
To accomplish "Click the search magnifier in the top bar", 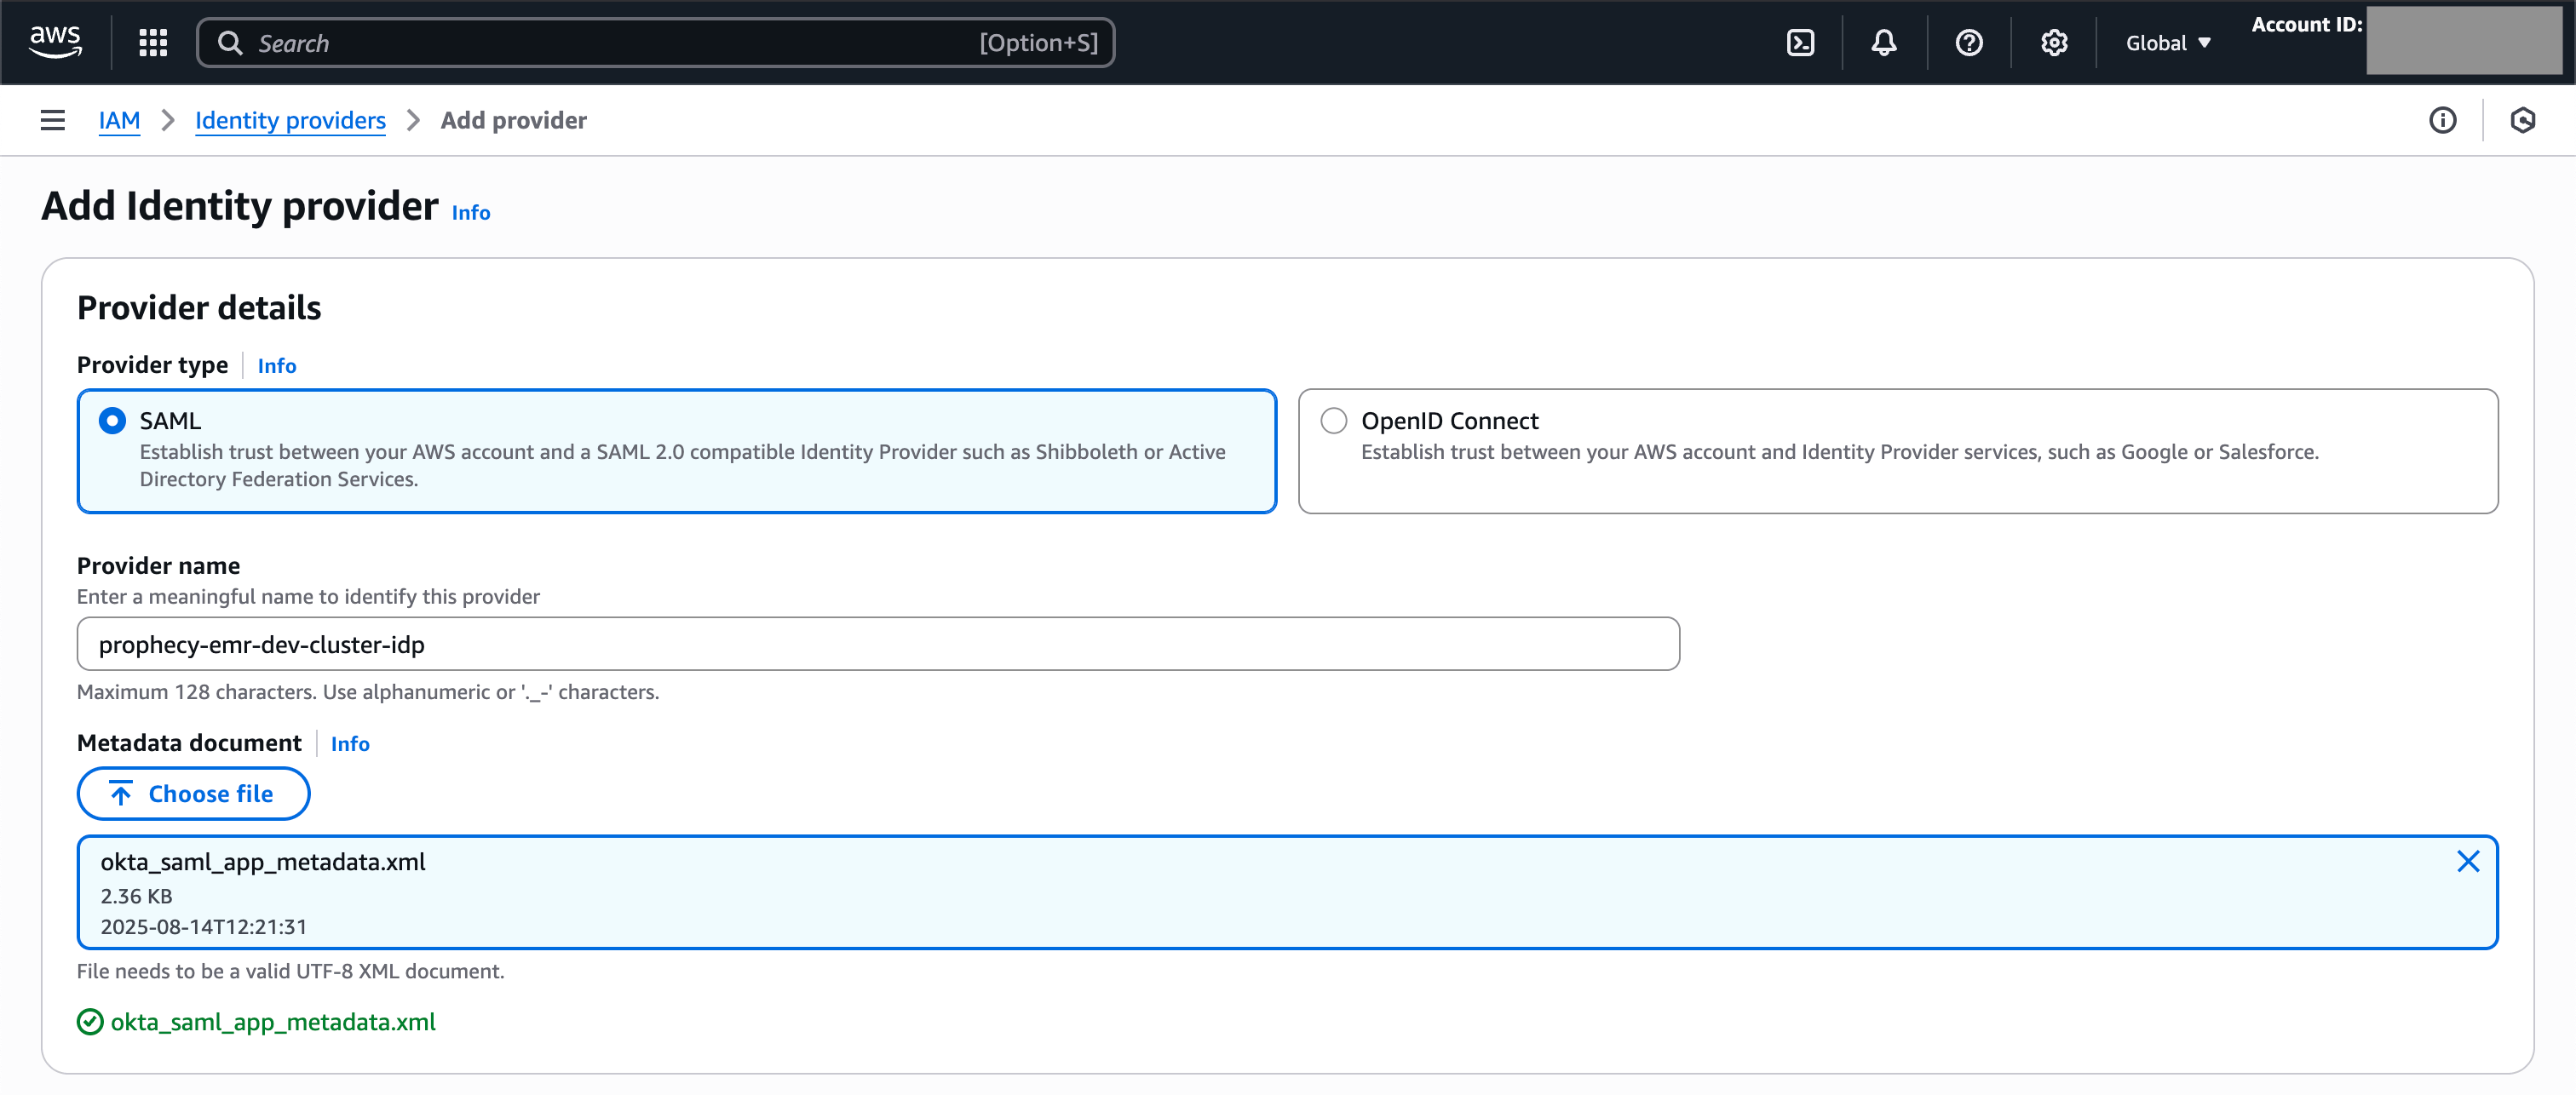I will pos(229,42).
